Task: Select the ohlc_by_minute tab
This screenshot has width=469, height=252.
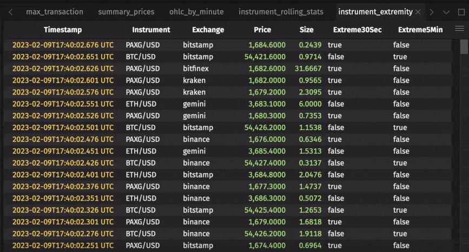Action: [196, 12]
